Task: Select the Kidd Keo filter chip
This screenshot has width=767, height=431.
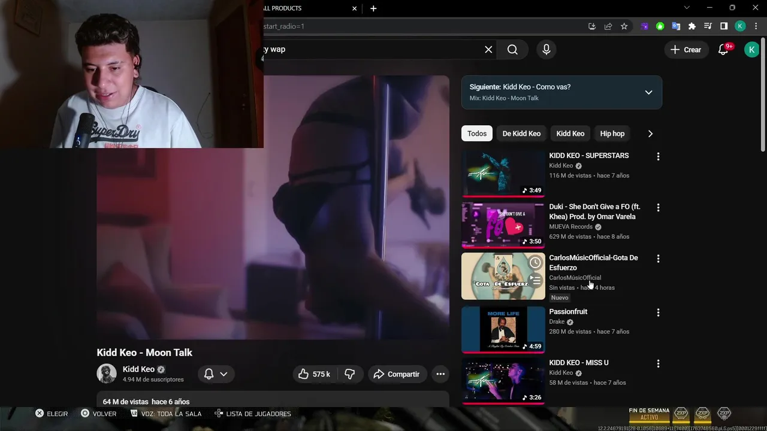Action: tap(570, 133)
